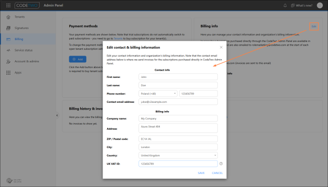328x187 pixels.
Task: Follow the Tenants link in Payment methods
Action: [x=118, y=38]
